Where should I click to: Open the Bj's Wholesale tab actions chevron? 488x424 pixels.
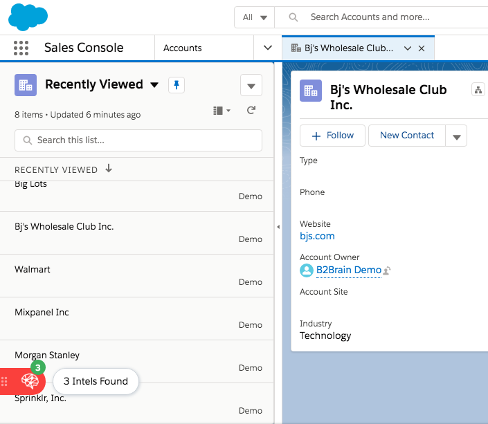pos(408,48)
